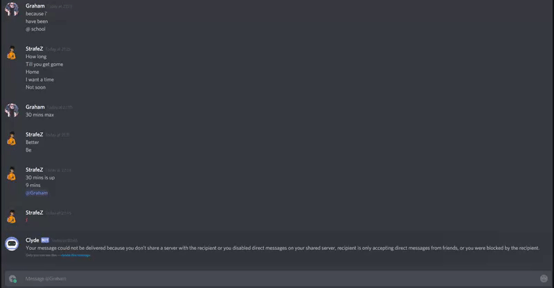
Task: Click the Graham username at the top
Action: [x=35, y=6]
